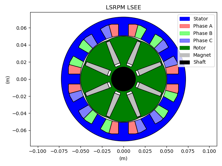The height and width of the screenshot is (166, 222).
Task: Click the horizontal '(m)' label under the x-axis
Action: click(123, 158)
